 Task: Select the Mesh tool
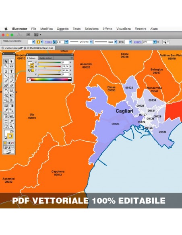(6, 106)
